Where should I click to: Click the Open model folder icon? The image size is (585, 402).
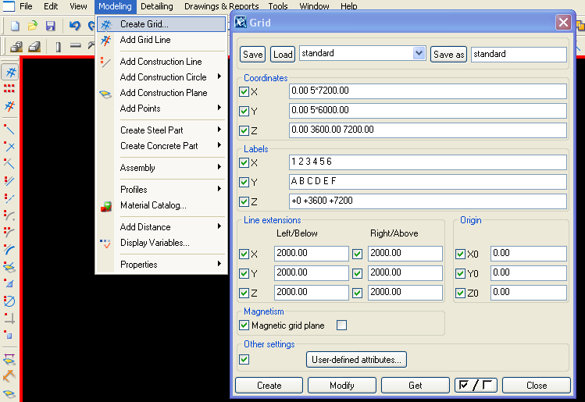tap(33, 25)
